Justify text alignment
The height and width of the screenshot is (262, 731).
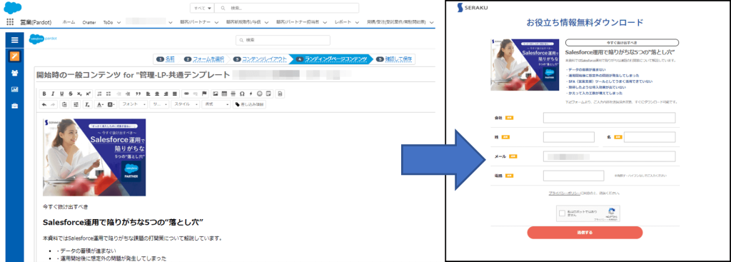(175, 94)
